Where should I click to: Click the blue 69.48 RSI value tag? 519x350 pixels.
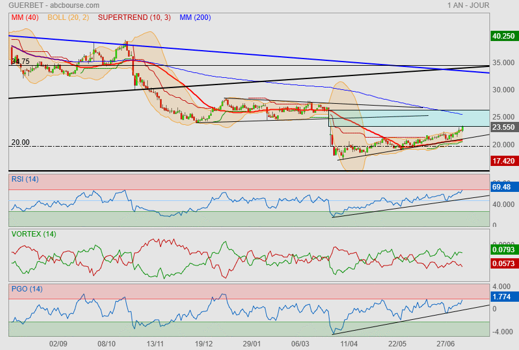point(503,188)
